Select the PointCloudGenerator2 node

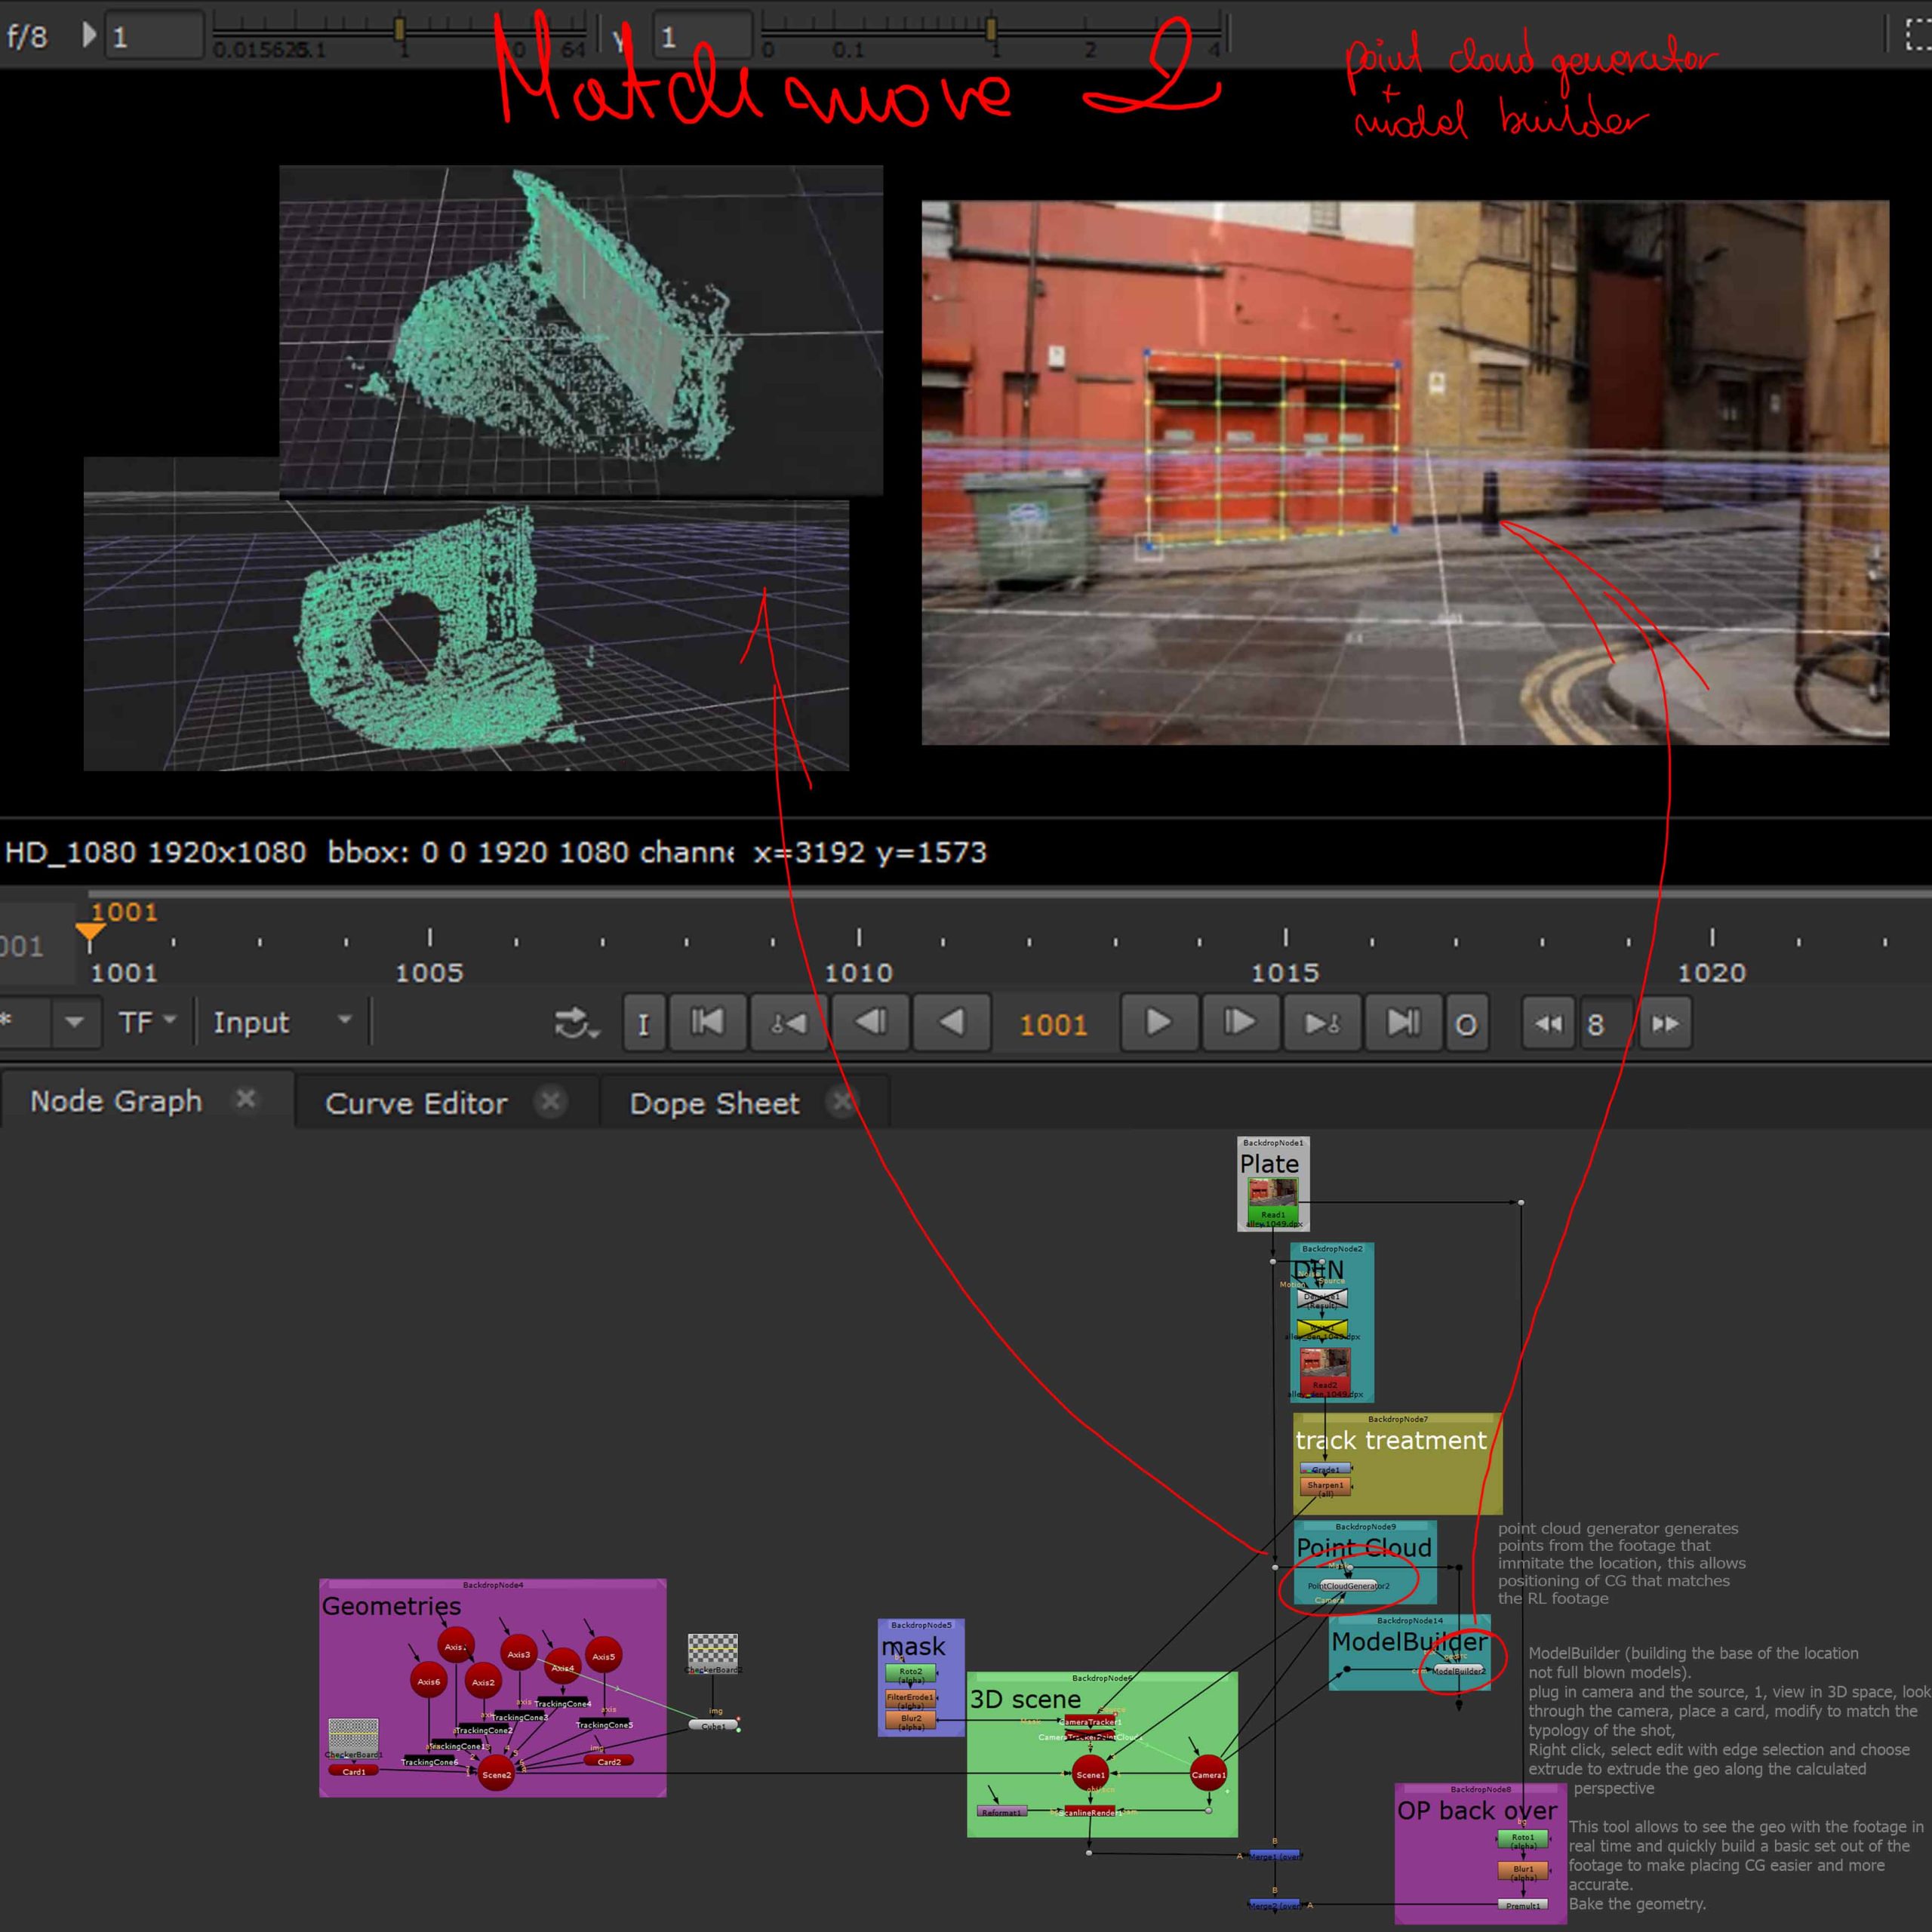click(1348, 1585)
